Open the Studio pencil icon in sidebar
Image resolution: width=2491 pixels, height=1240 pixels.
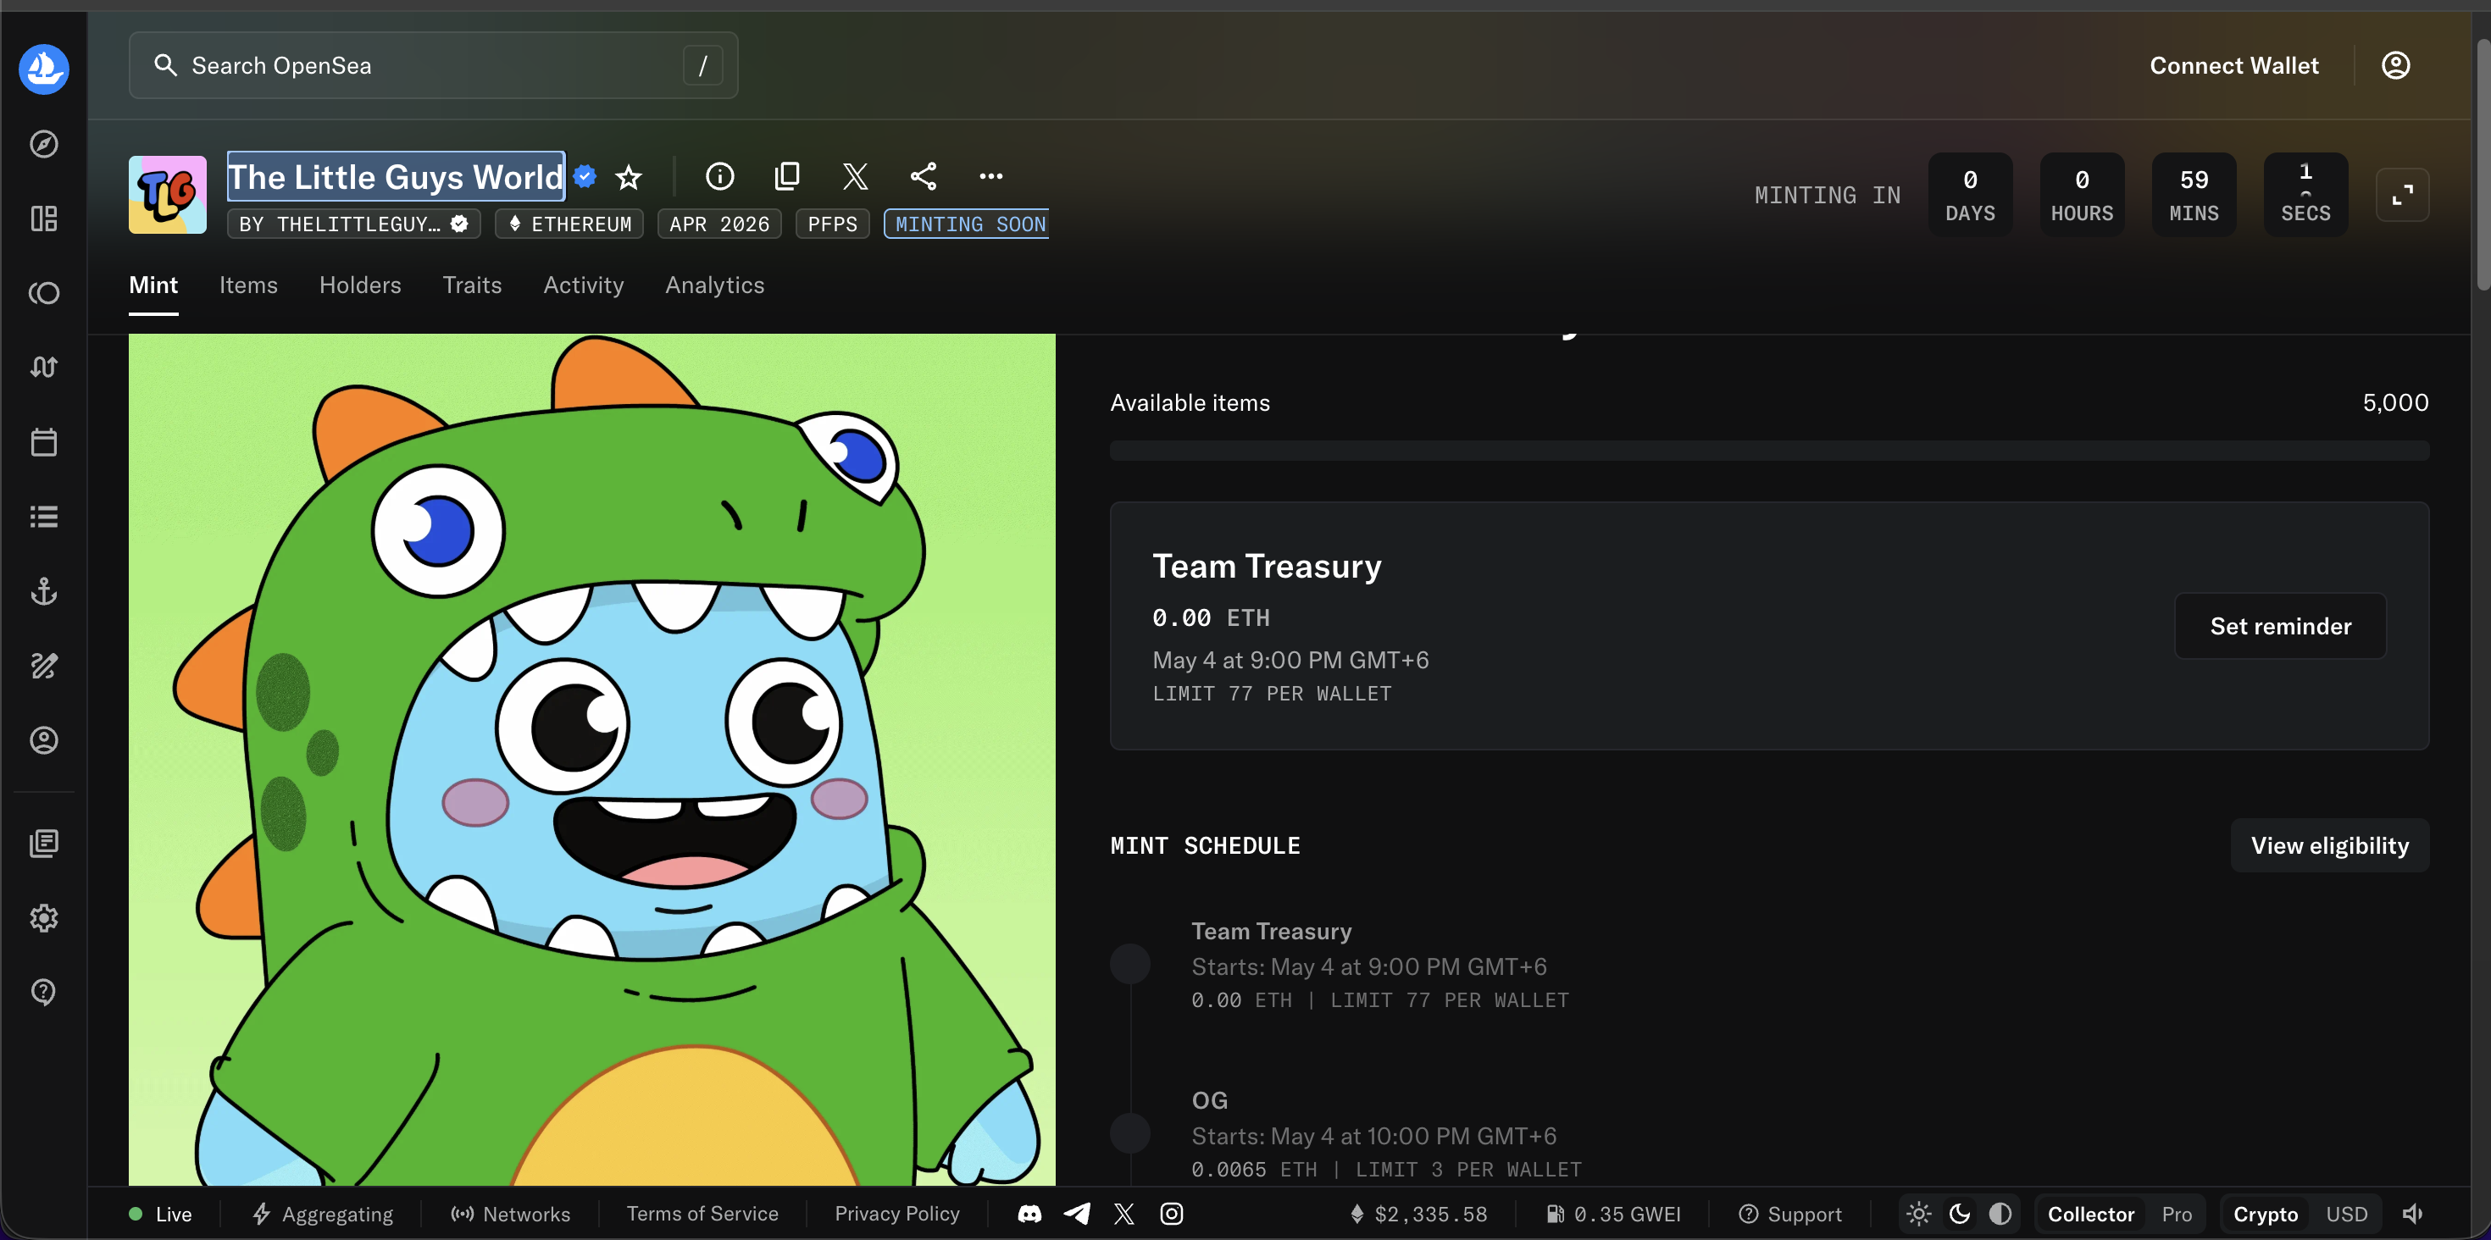[x=43, y=665]
